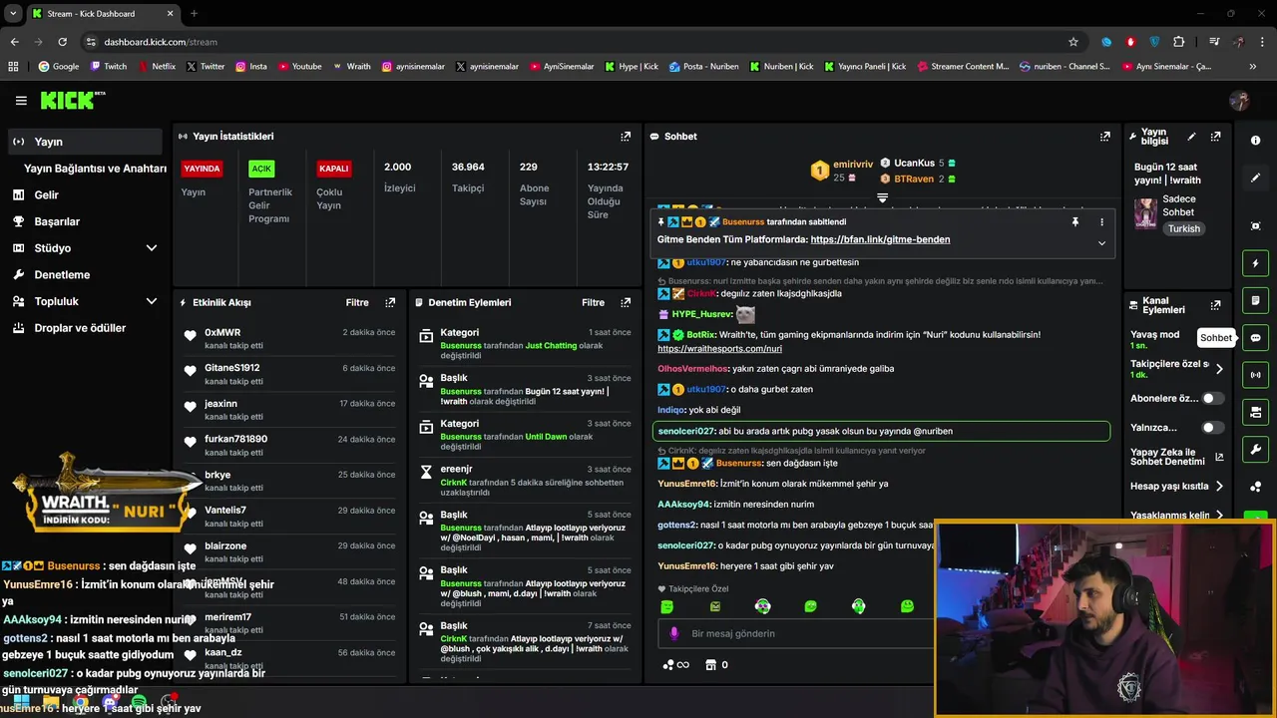Screen dimensions: 1277x718
Task: Open Takipçilere özel sohbet settings arrow
Action: [1219, 369]
